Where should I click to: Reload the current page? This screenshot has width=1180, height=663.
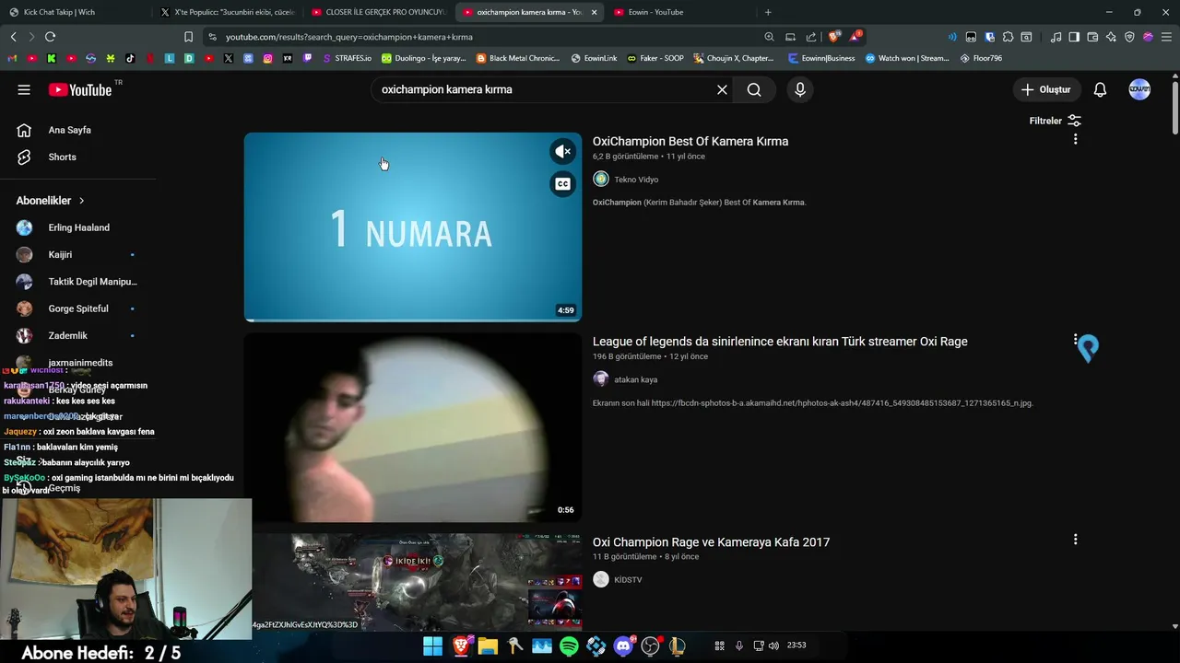(x=50, y=37)
